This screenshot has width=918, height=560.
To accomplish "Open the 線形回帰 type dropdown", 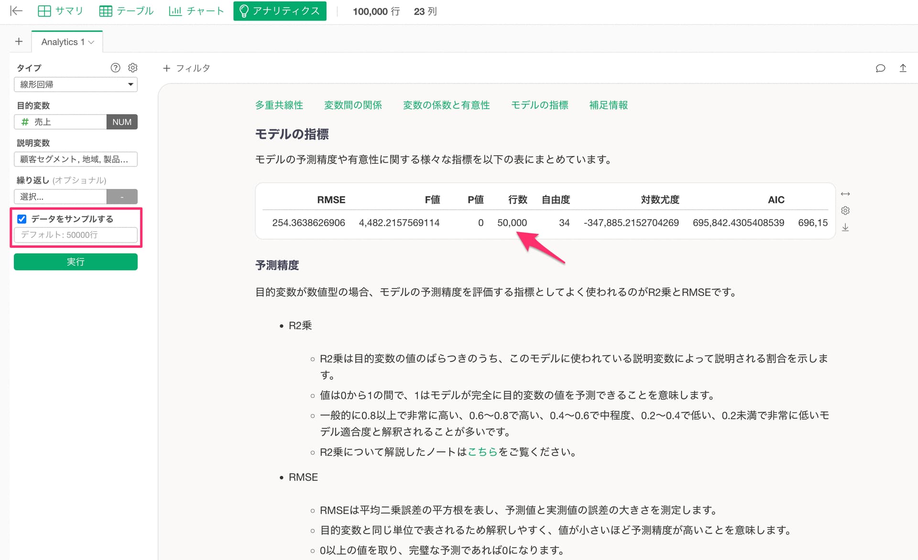I will click(76, 85).
